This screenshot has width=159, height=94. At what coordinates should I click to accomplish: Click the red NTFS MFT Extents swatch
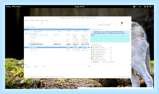(x=92, y=48)
